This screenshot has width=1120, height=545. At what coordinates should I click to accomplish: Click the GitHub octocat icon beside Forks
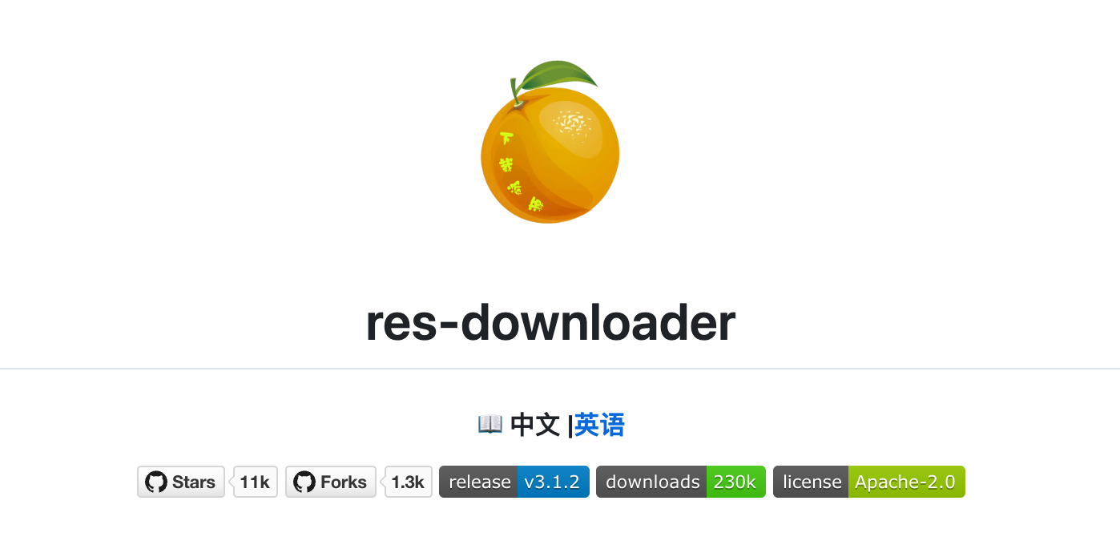pyautogui.click(x=304, y=482)
